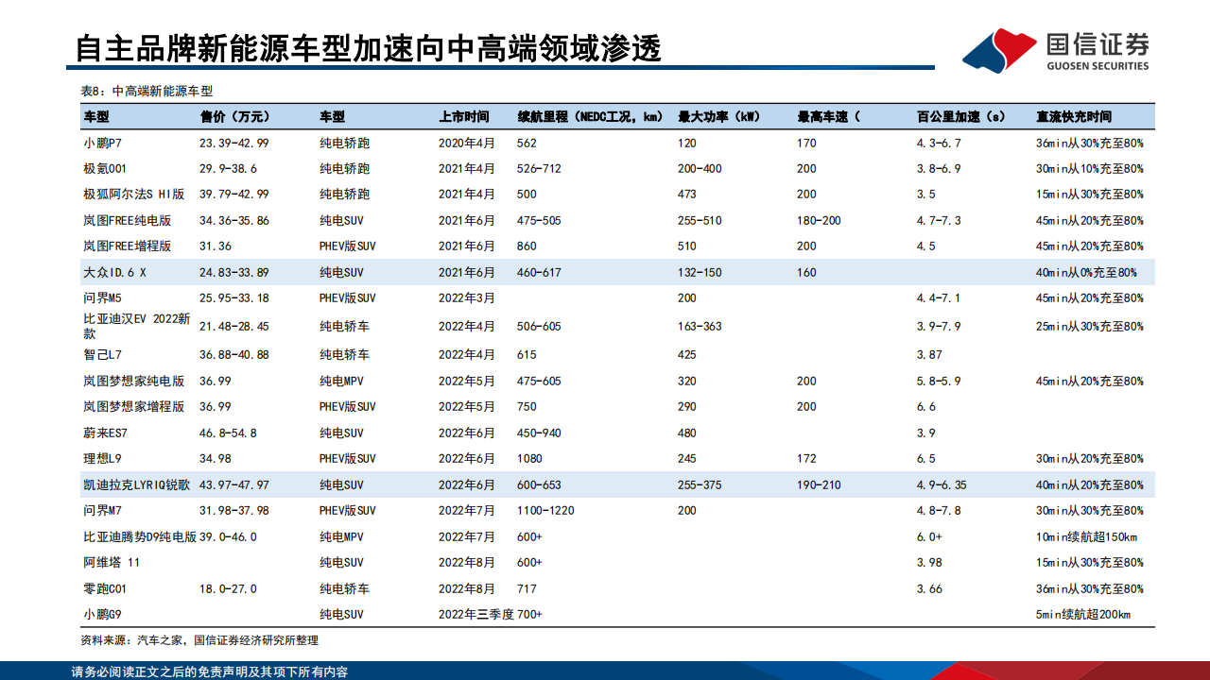Click the 最大功率（kW） column header

point(720,117)
